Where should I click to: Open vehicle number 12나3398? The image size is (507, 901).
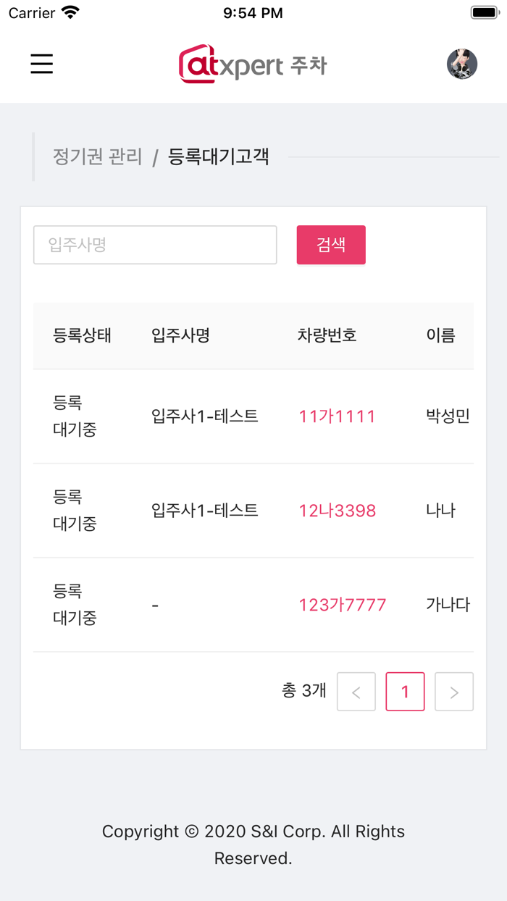pos(337,511)
